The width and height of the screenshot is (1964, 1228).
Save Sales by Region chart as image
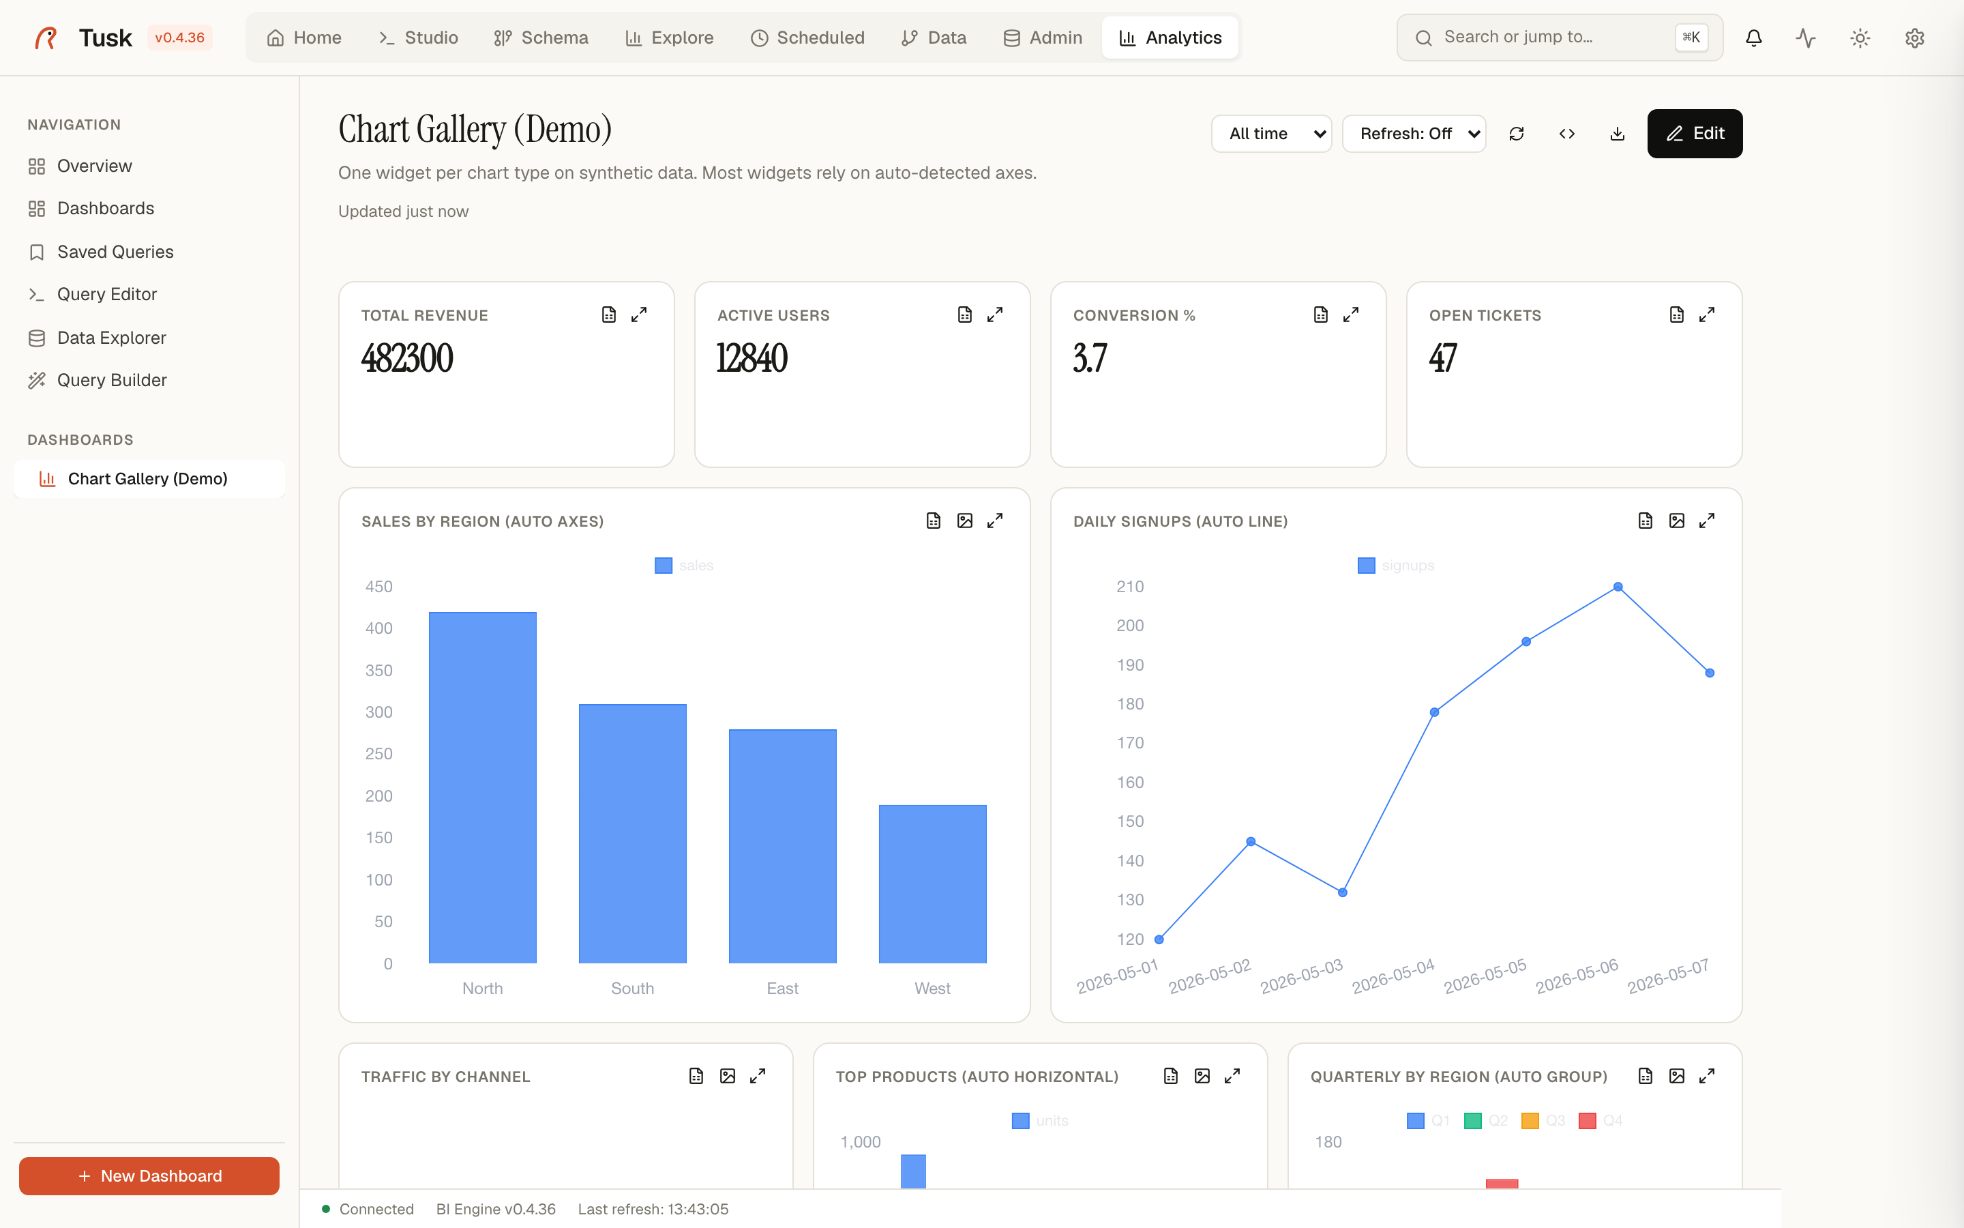pyautogui.click(x=964, y=521)
